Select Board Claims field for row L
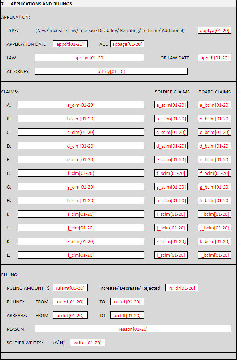This screenshot has height=362, width=237. point(214,255)
